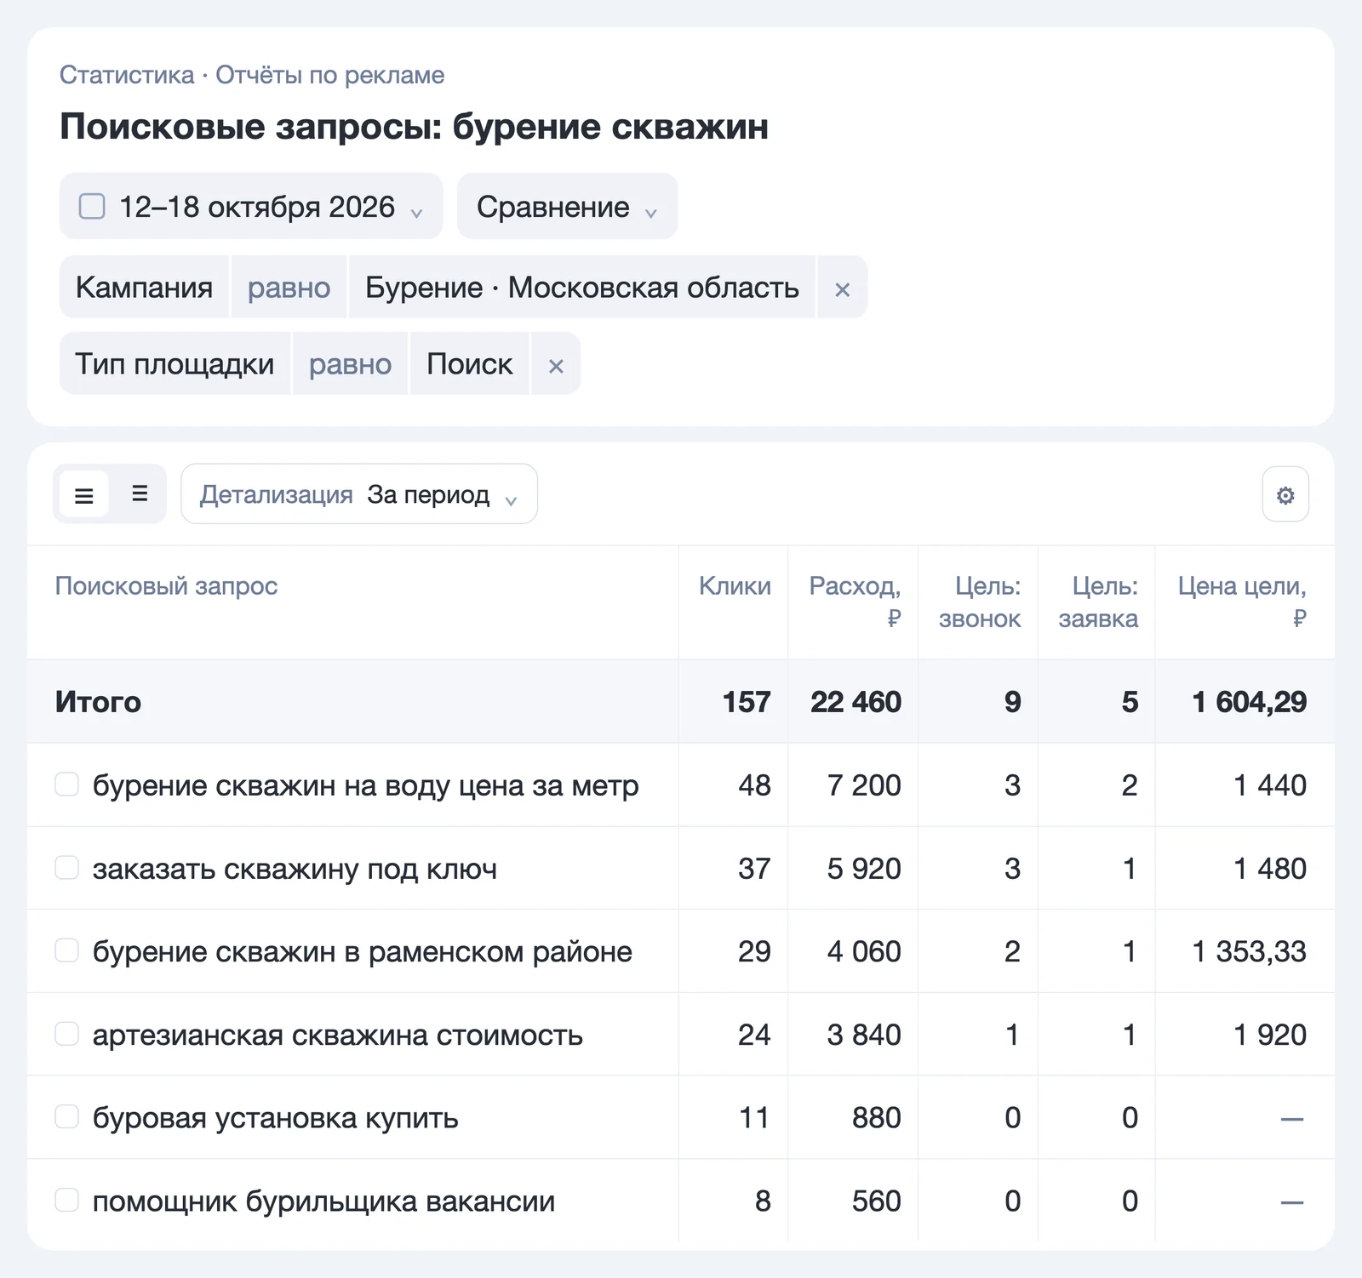Select goal price 1 604,29 in Итого row
The width and height of the screenshot is (1362, 1278).
1250,701
